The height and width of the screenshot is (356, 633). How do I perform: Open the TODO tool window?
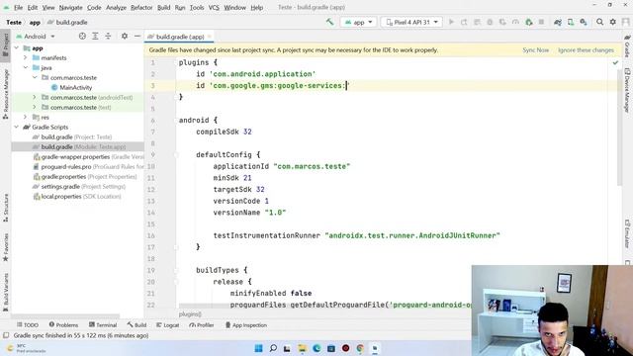tap(28, 325)
